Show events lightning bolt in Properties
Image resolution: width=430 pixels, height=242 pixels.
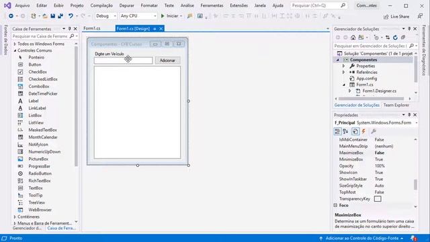click(x=363, y=132)
